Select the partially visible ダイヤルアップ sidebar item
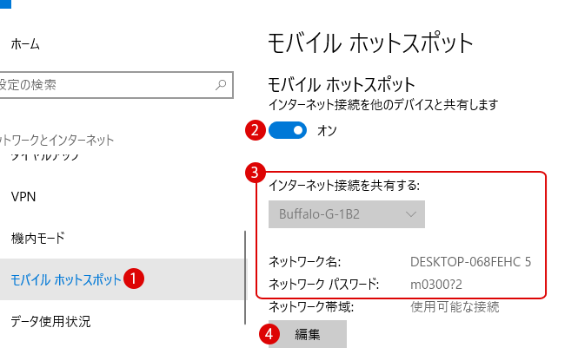 pos(43,158)
